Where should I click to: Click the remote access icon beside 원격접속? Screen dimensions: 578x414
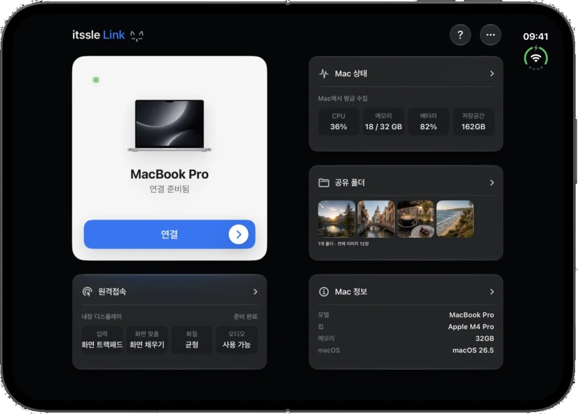(87, 292)
